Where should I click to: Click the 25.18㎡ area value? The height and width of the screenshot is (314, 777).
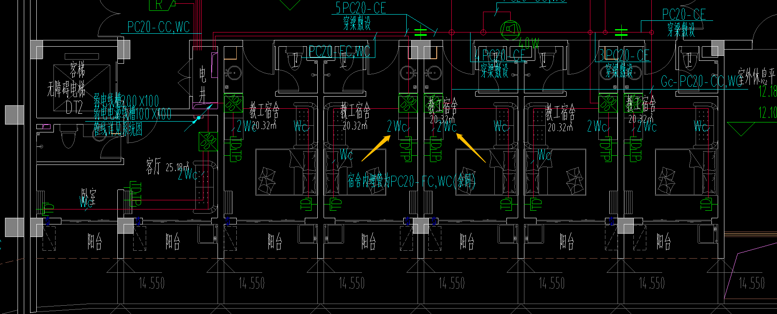[x=177, y=167]
